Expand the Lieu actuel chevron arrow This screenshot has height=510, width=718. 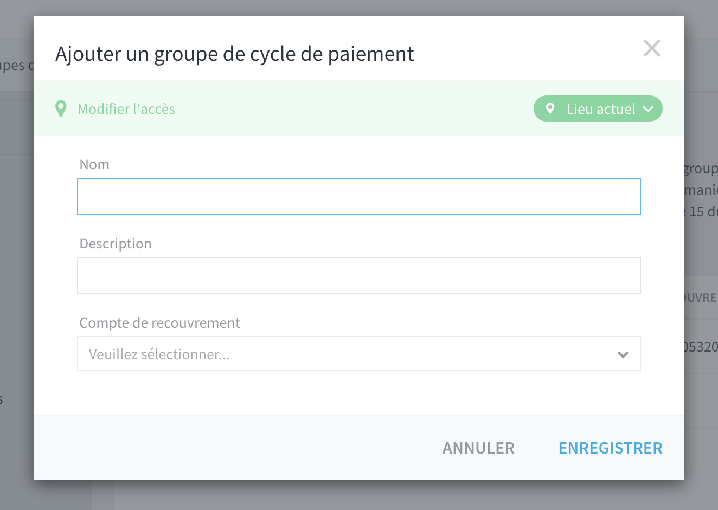click(x=648, y=109)
